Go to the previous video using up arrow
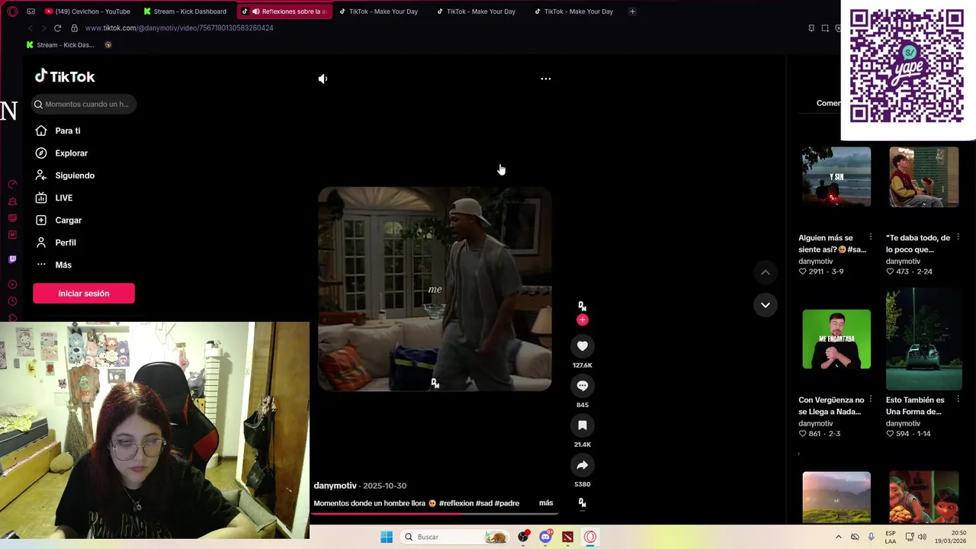This screenshot has height=549, width=976. coord(766,272)
